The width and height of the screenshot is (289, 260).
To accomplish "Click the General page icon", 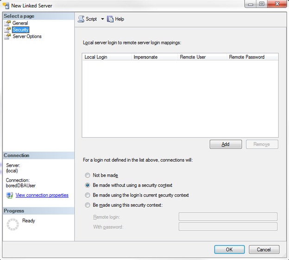I will 7,23.
